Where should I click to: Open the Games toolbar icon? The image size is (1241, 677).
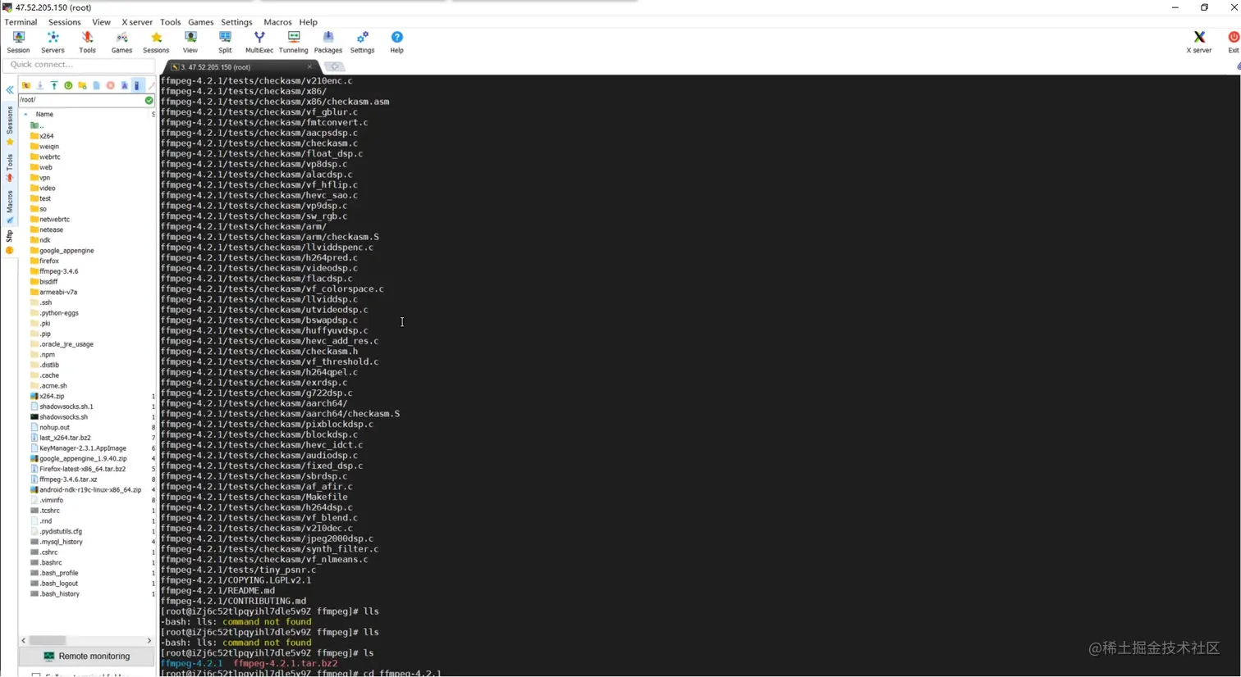click(x=121, y=42)
